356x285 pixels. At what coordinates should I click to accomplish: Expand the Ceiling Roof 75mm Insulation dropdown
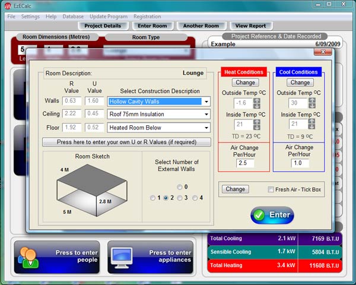(206, 114)
